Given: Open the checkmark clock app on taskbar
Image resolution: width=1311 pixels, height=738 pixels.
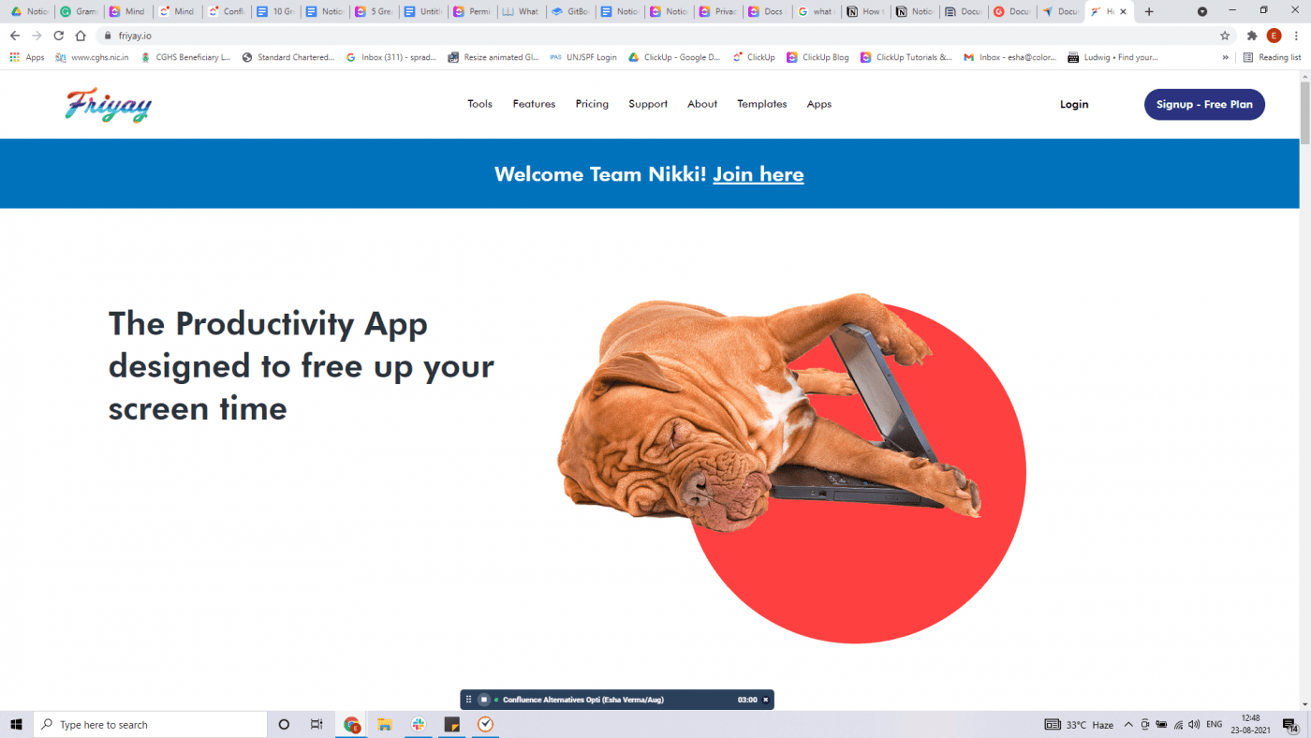Looking at the screenshot, I should pos(485,724).
